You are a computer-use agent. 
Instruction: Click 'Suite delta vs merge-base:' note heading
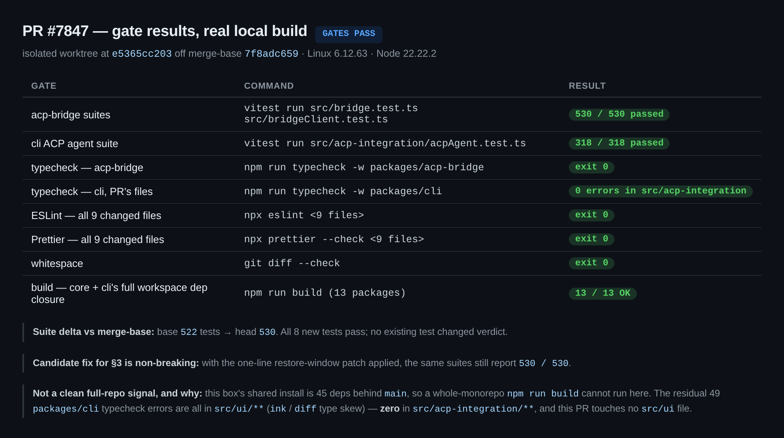tap(94, 332)
